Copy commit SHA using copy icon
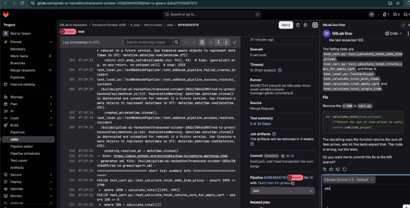The height and width of the screenshot is (208, 410). click(x=283, y=156)
